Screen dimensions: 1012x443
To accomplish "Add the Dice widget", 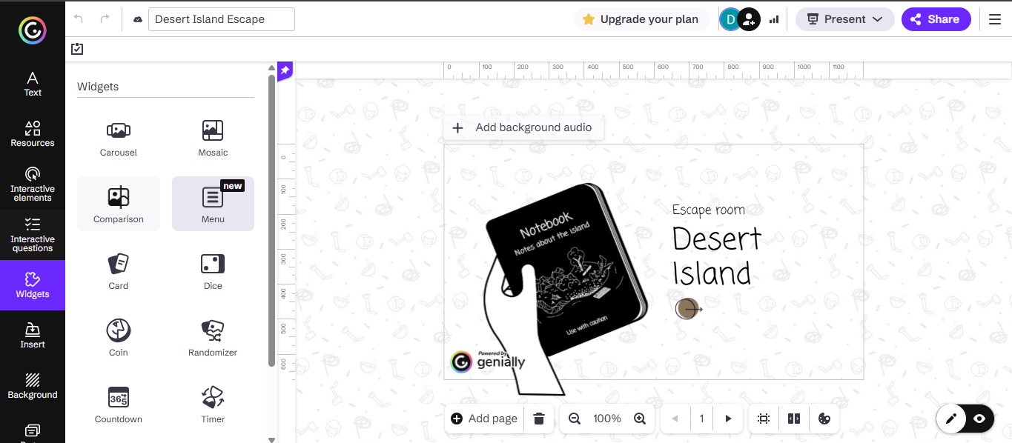I will 213,271.
